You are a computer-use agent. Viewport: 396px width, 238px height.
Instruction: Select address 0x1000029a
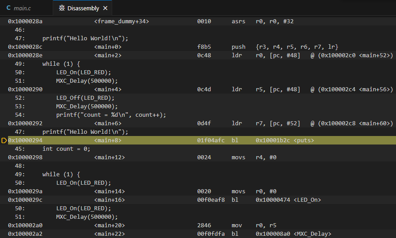[25, 191]
